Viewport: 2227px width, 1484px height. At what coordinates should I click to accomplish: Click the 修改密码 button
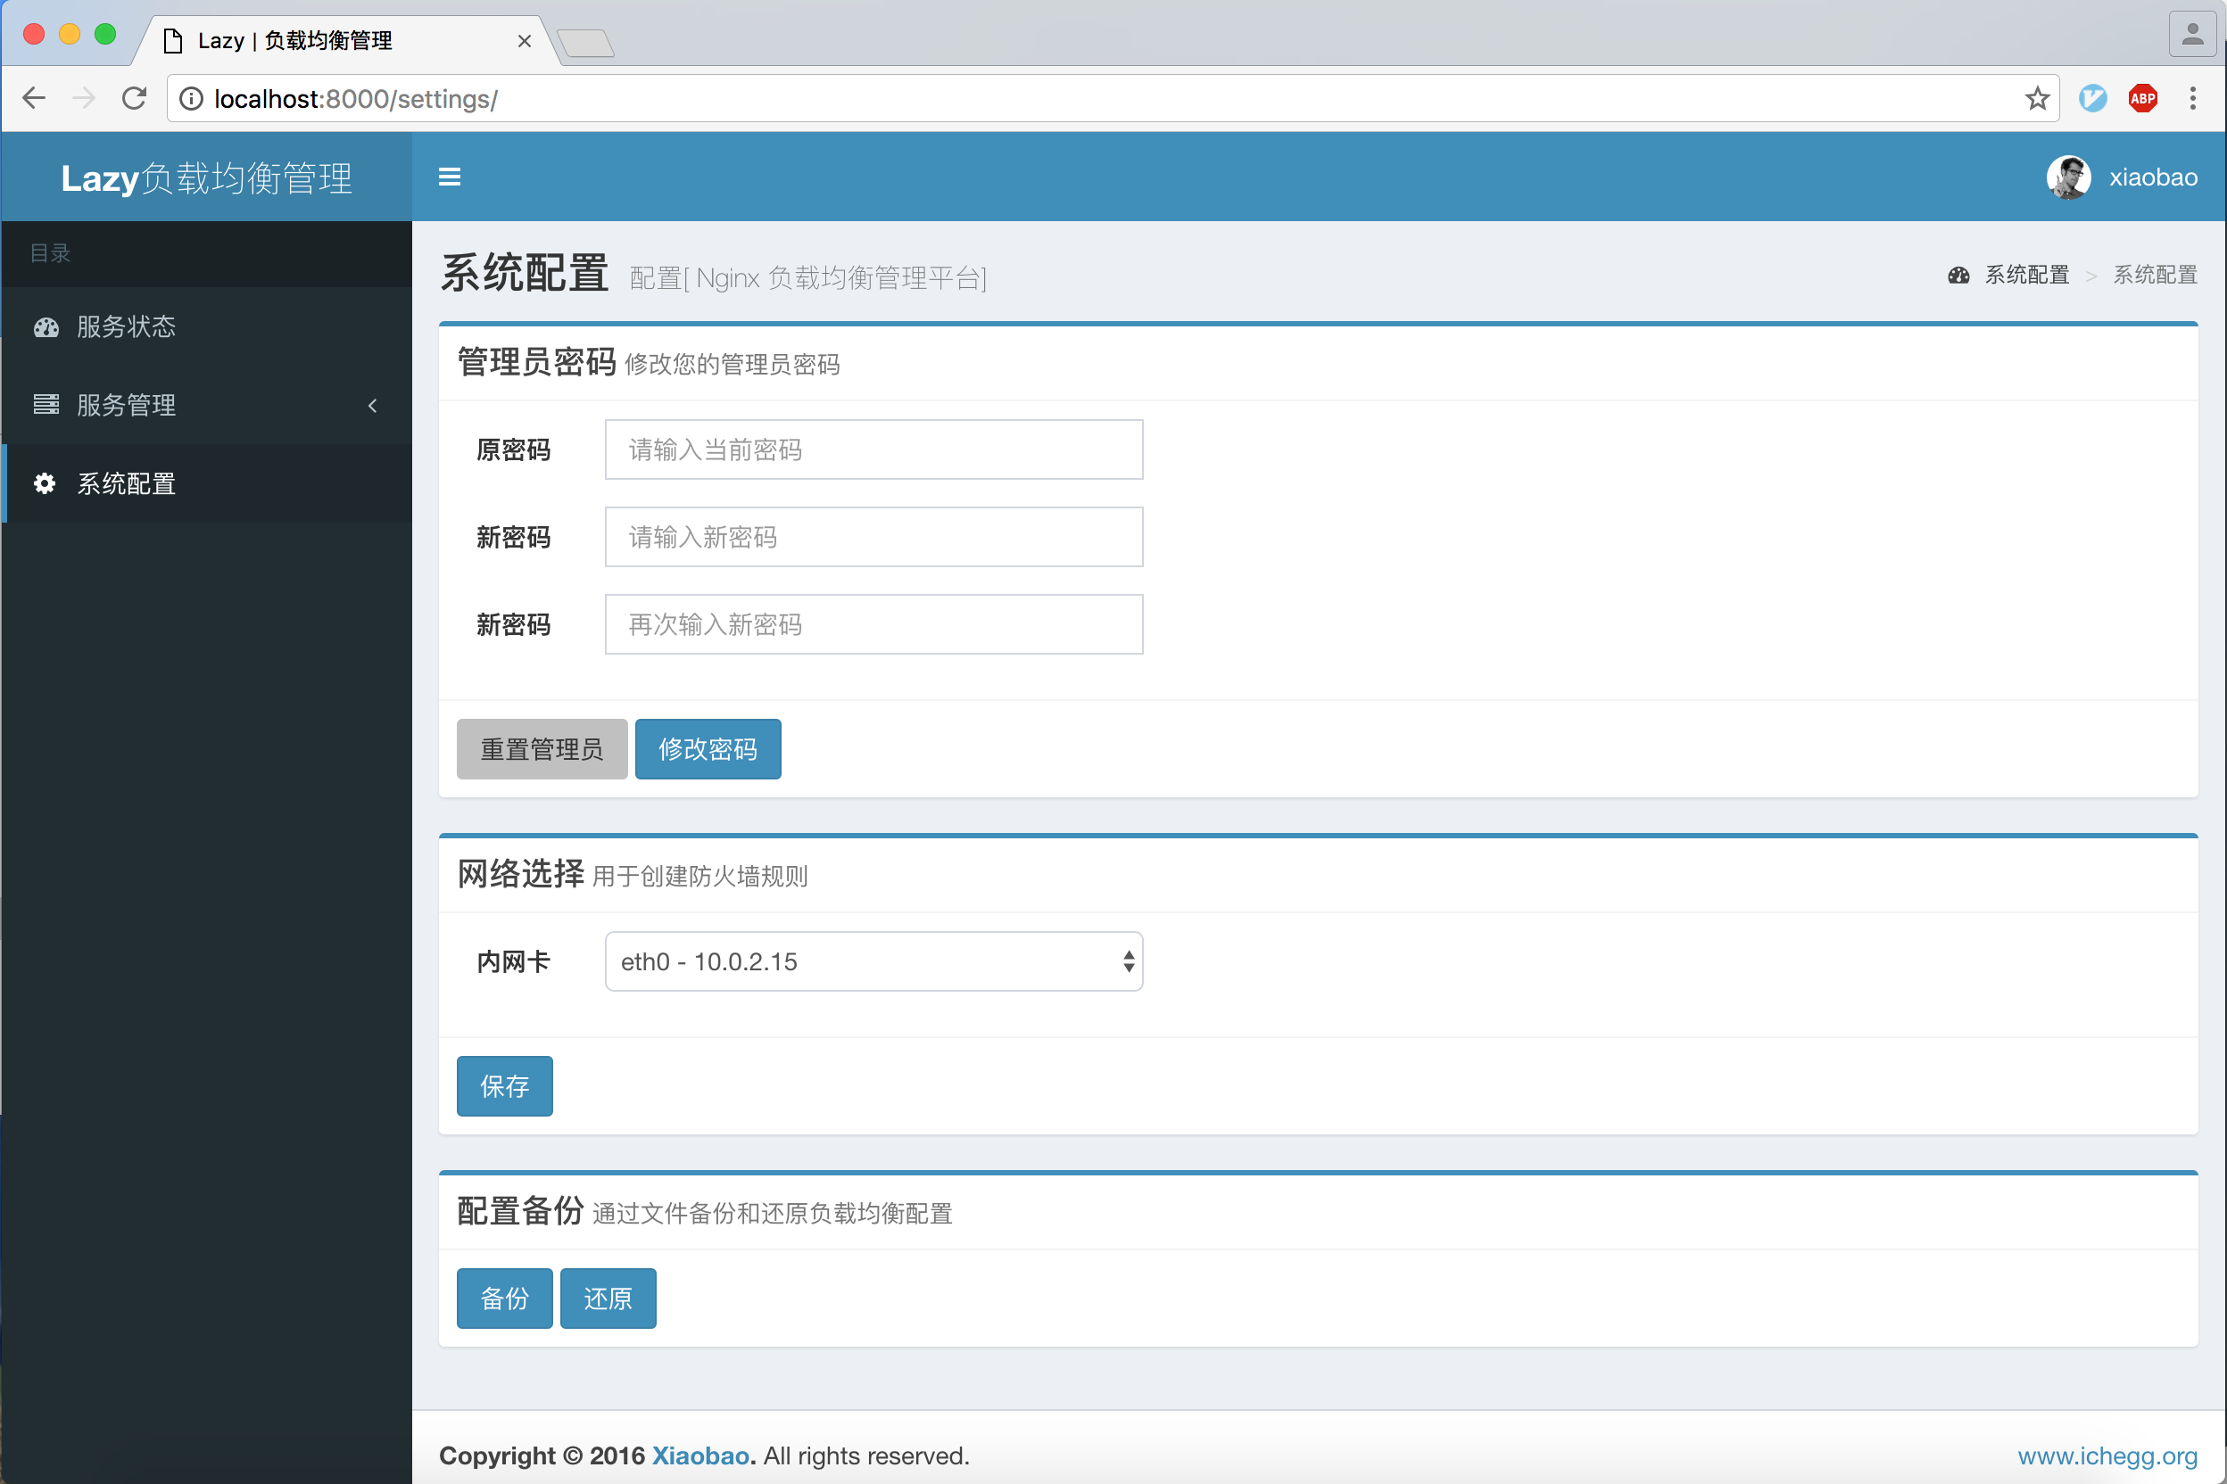708,748
